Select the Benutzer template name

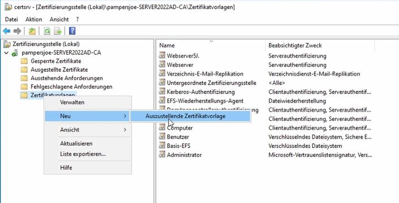point(178,137)
